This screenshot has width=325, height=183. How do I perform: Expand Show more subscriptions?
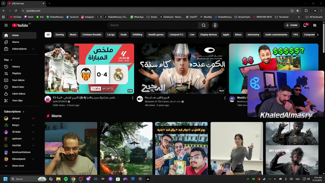point(19,166)
